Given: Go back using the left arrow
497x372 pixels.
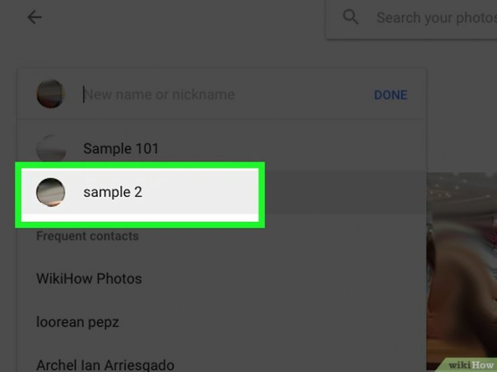Looking at the screenshot, I should 34,17.
